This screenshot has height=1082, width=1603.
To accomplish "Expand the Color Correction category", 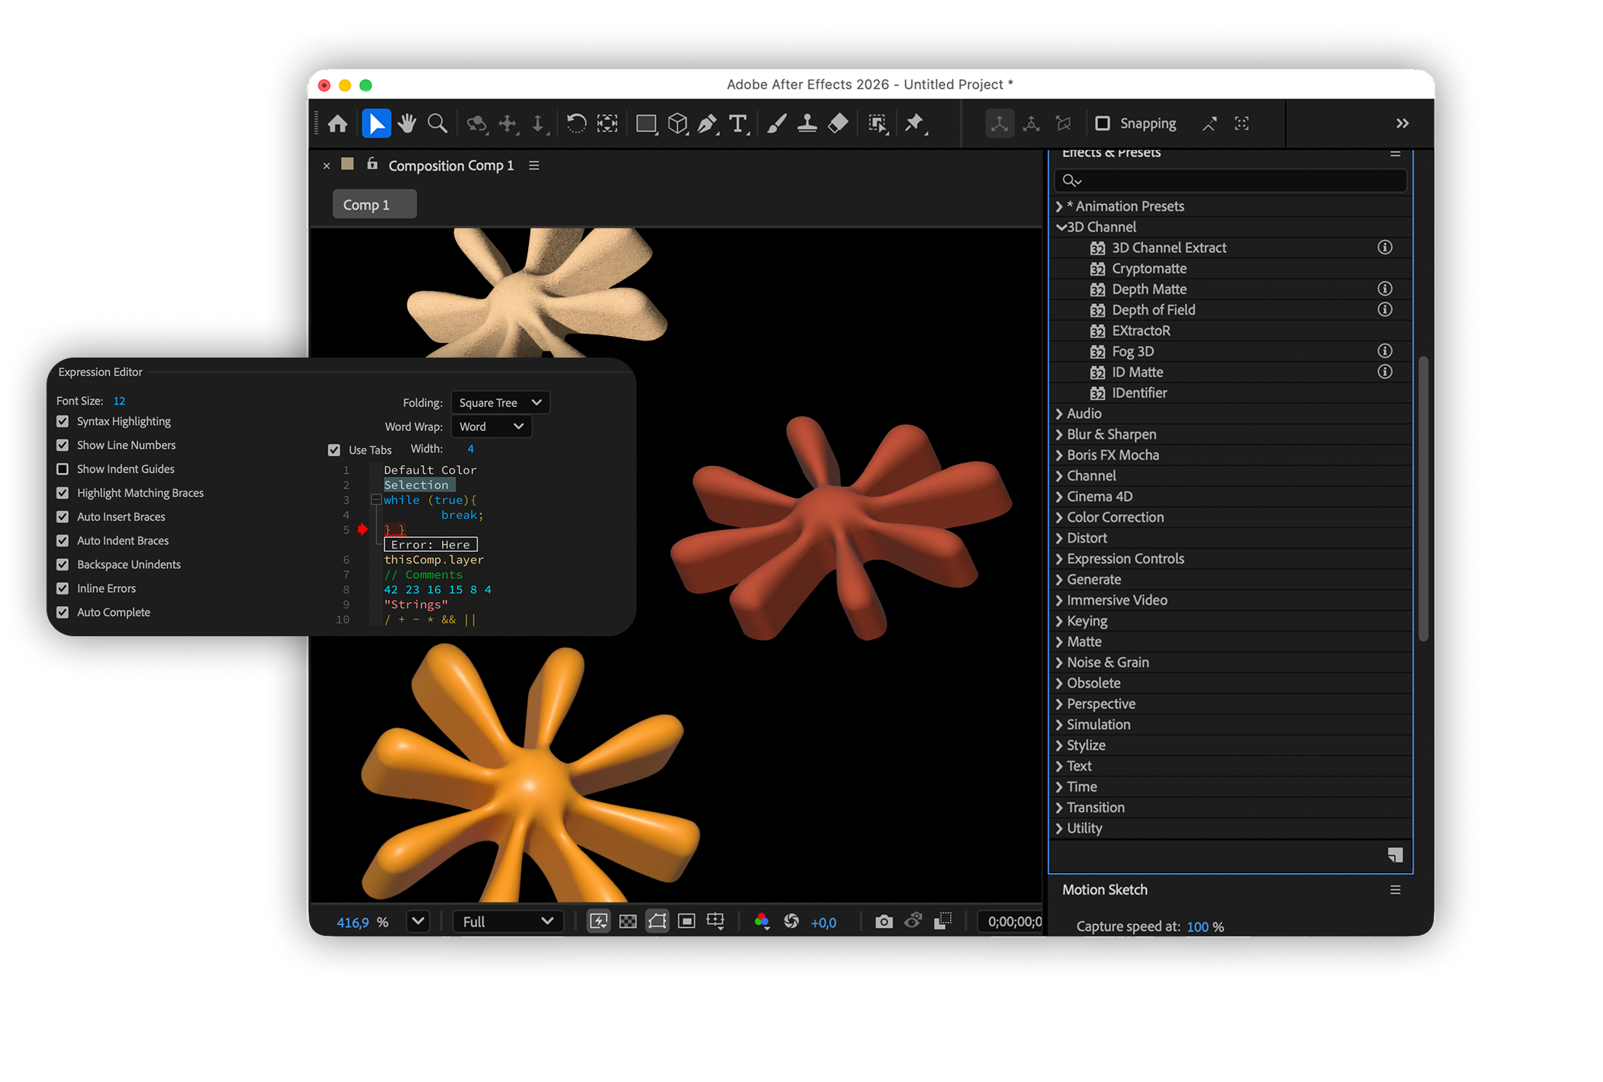I will (x=1059, y=517).
